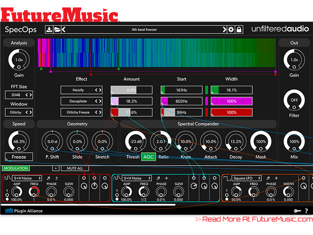Screen dimensions: 313x235
Task: Click Noisify Amount slider at 0.0%
Action: 131,90
